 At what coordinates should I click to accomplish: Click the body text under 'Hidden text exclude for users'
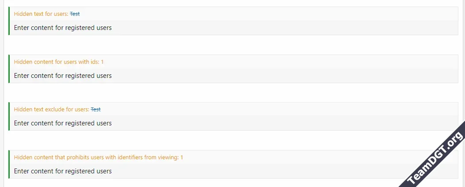pos(63,123)
